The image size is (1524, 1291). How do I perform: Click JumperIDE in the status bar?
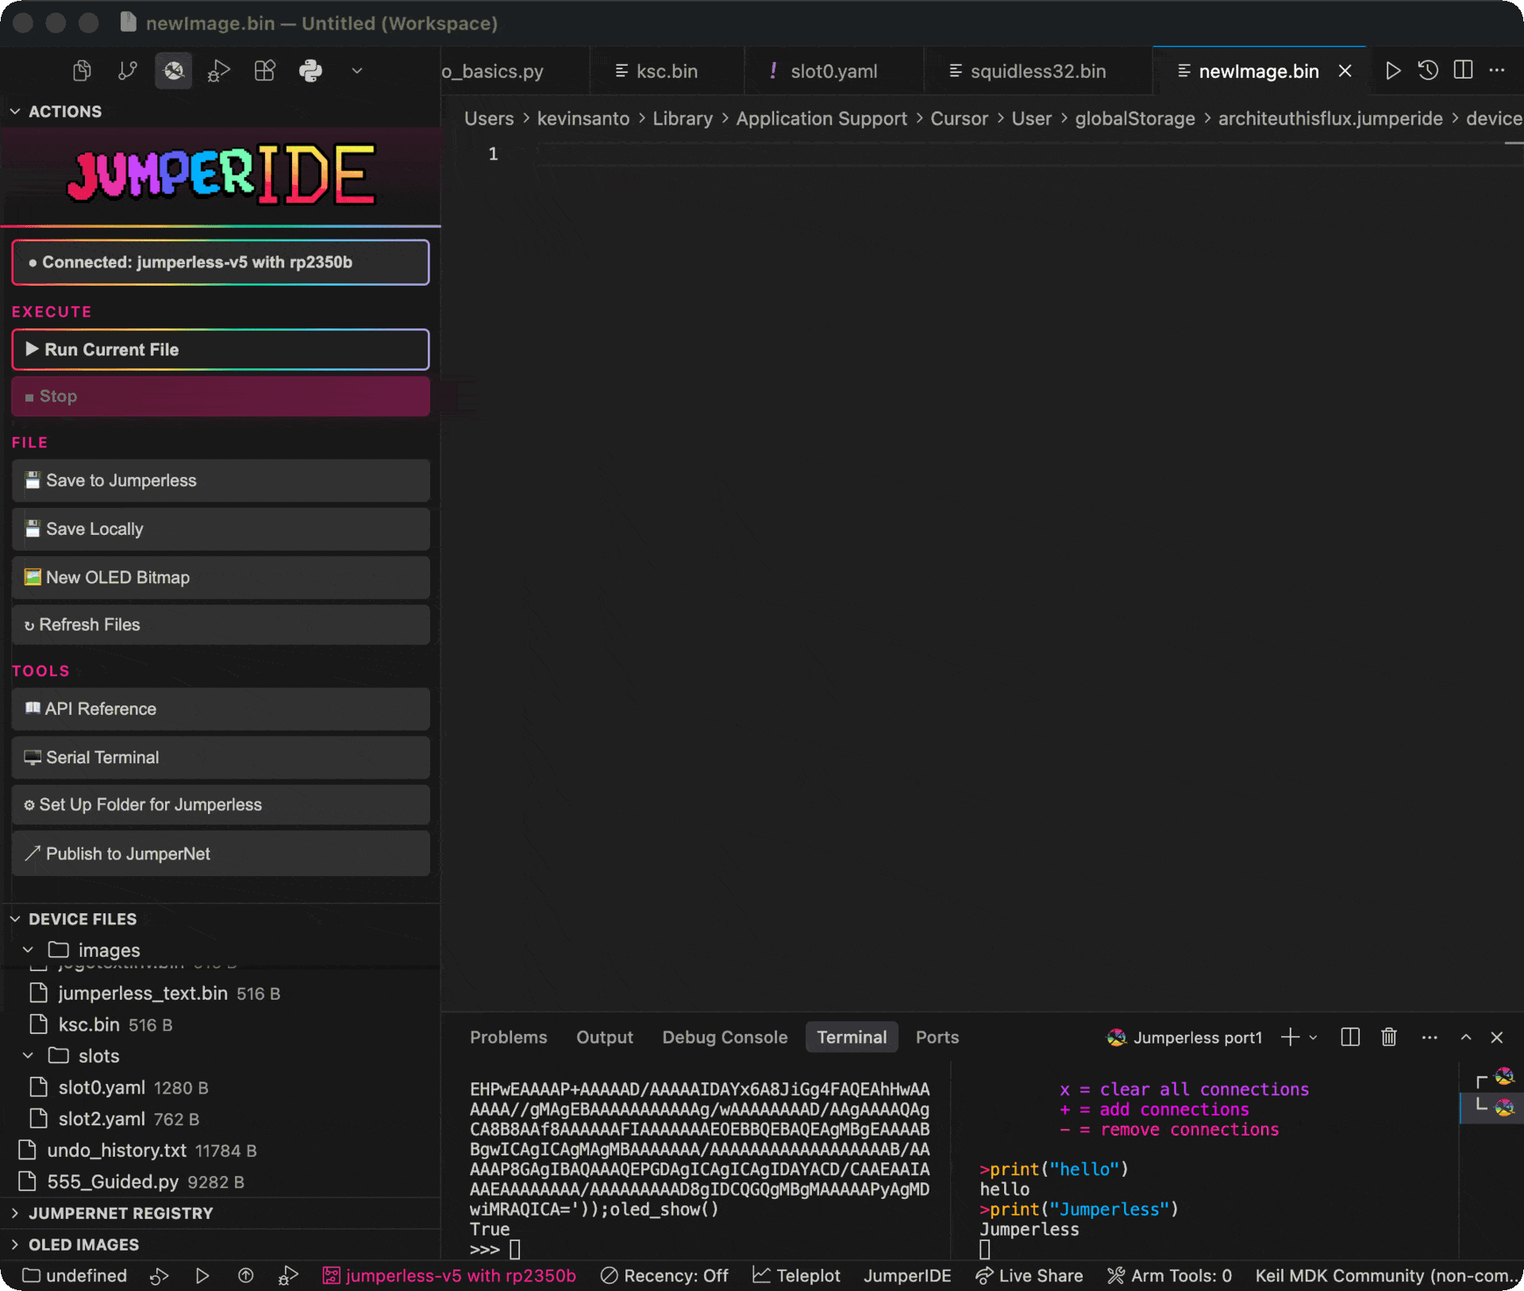point(907,1276)
